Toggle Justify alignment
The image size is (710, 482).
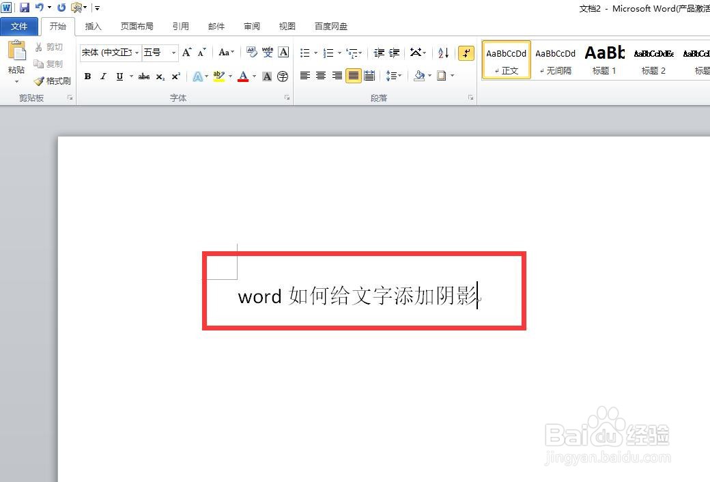click(353, 76)
